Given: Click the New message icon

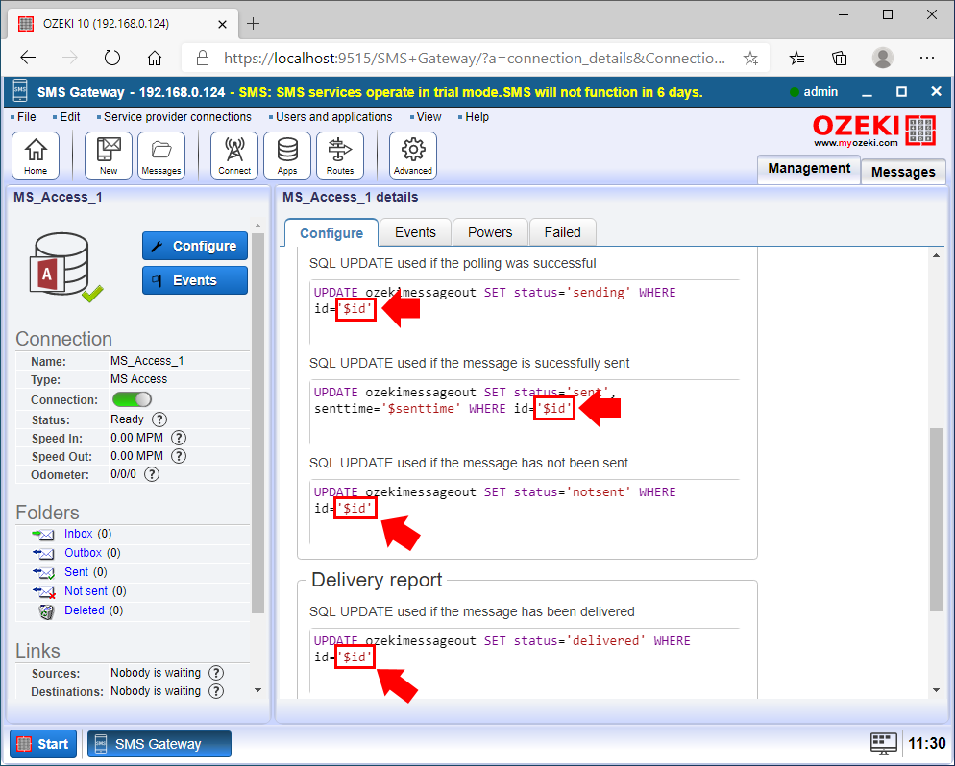Looking at the screenshot, I should pos(108,155).
